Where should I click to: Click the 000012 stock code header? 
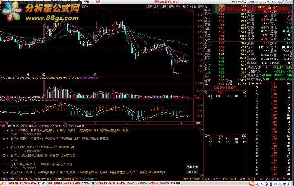pyautogui.click(x=262, y=7)
